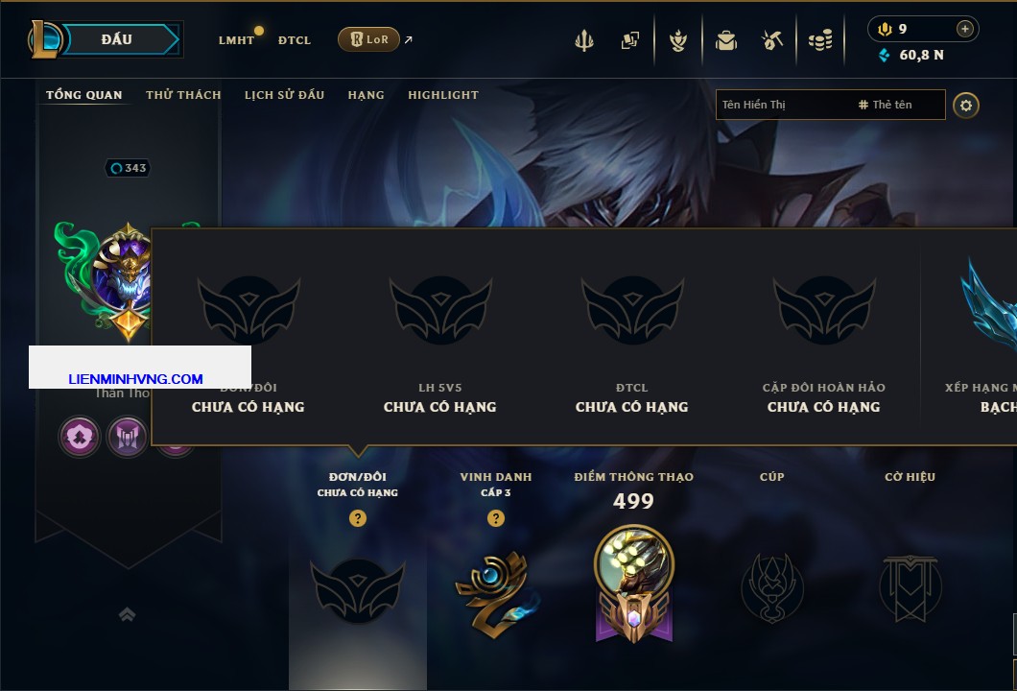1017x691 pixels.
Task: Switch to ĐTCL game mode
Action: coord(295,40)
